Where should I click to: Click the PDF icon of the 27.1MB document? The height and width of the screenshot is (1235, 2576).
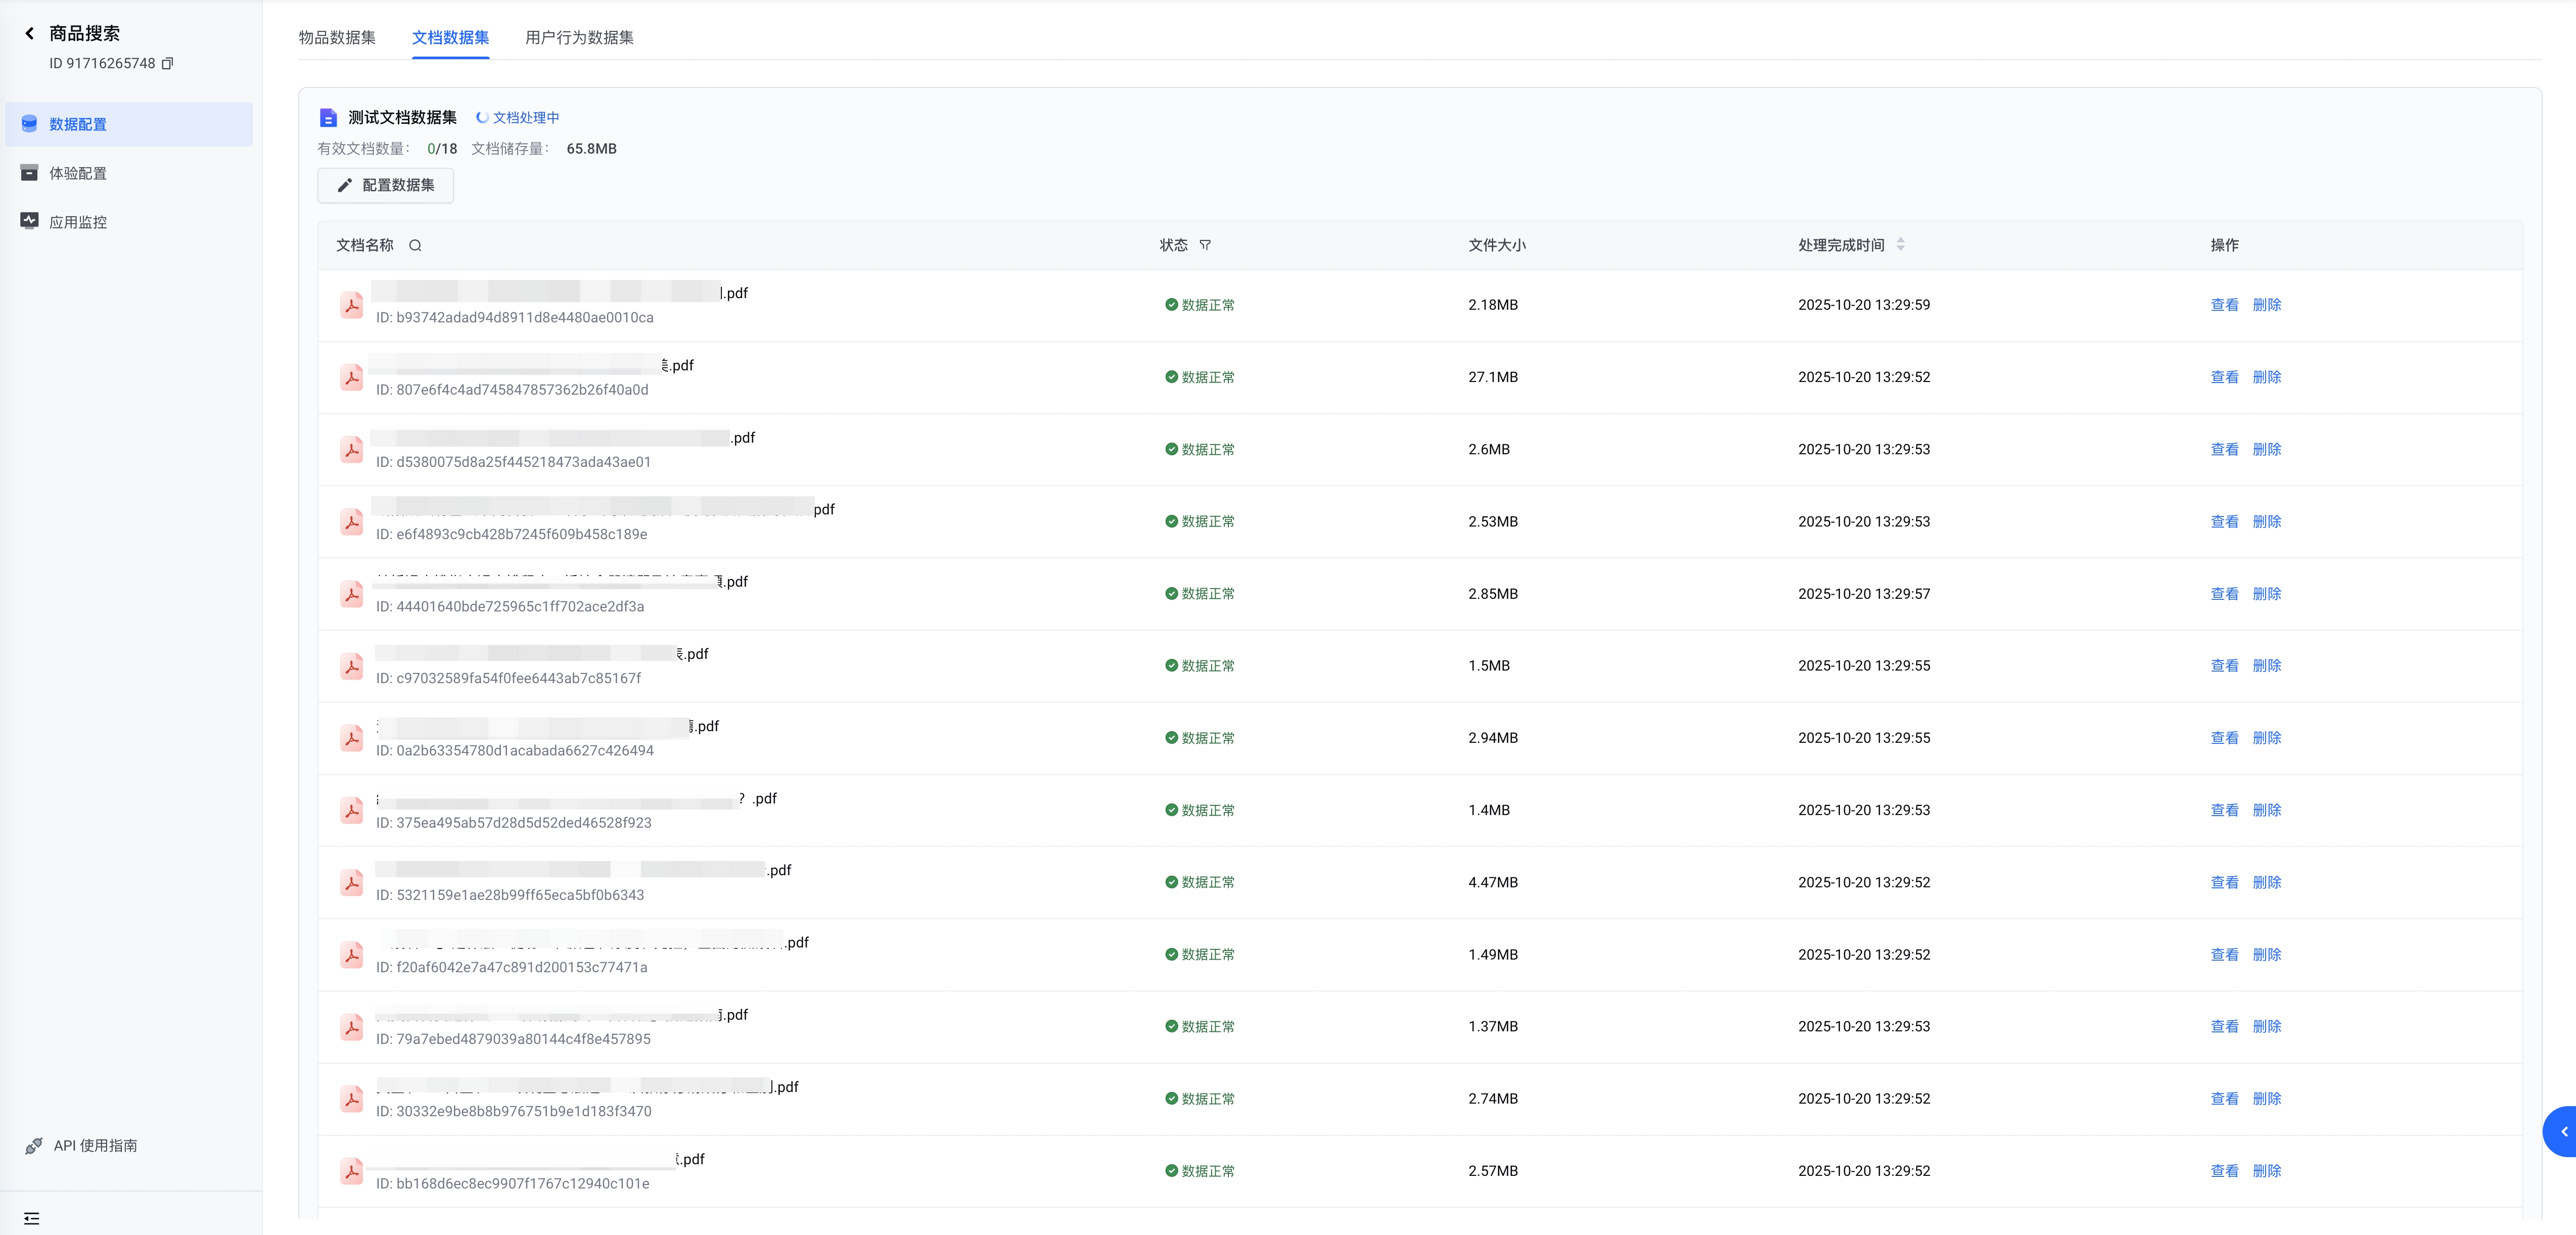tap(352, 378)
